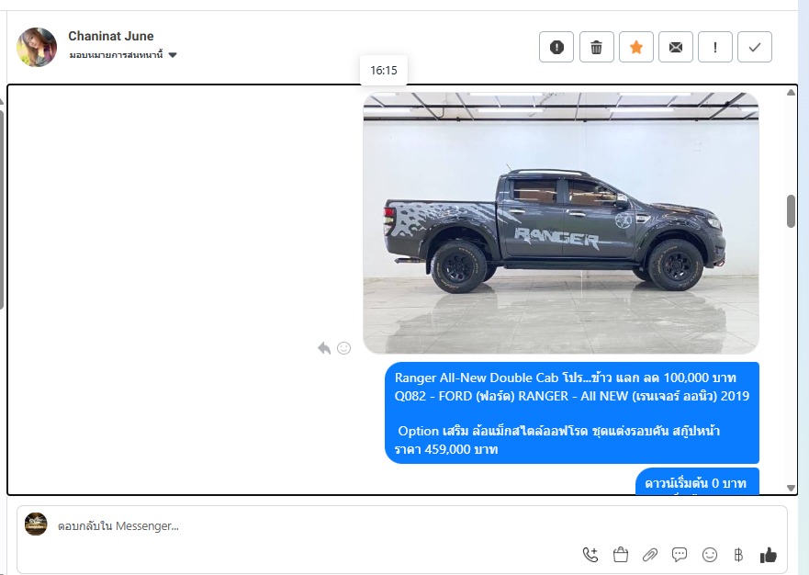The width and height of the screenshot is (809, 575).
Task: Click the Ranger All-New Double Cab message bubble
Action: pos(572,413)
